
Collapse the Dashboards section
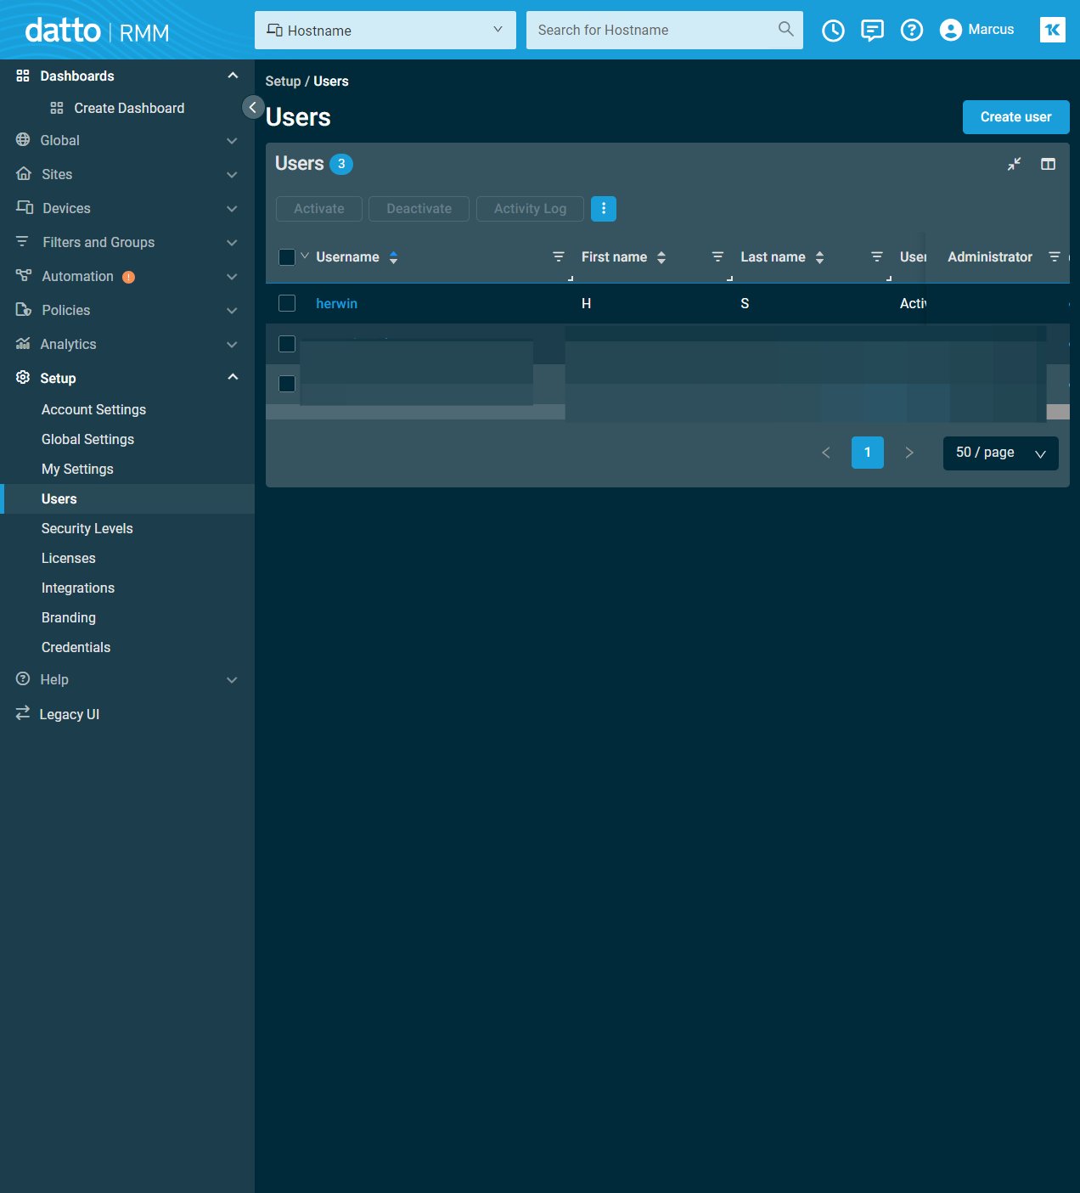[233, 76]
